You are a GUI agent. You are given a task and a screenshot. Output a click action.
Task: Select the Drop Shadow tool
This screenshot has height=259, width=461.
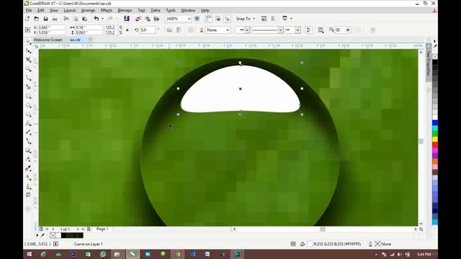(x=28, y=150)
